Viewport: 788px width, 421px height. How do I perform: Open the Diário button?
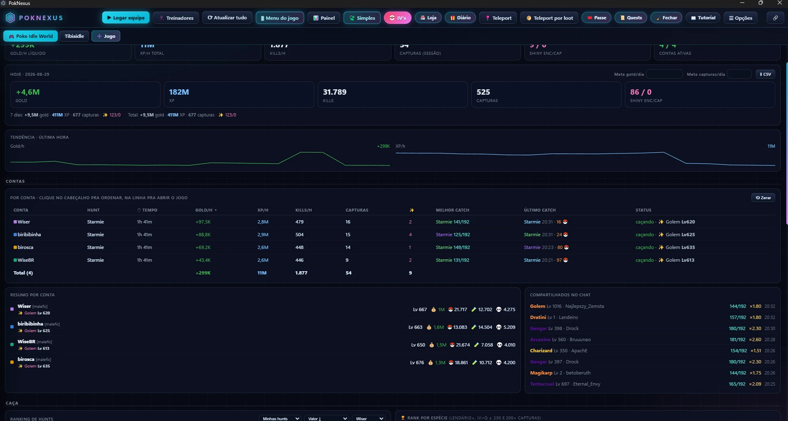coord(460,18)
